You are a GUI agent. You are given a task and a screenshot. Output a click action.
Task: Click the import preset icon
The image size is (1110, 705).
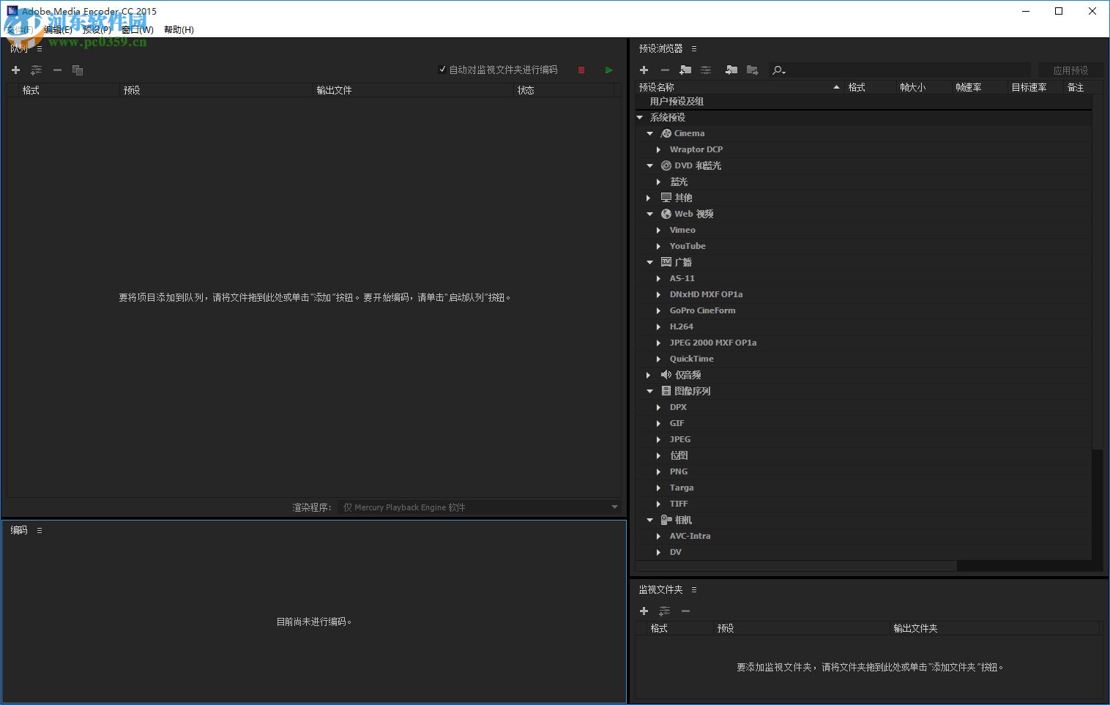(731, 70)
